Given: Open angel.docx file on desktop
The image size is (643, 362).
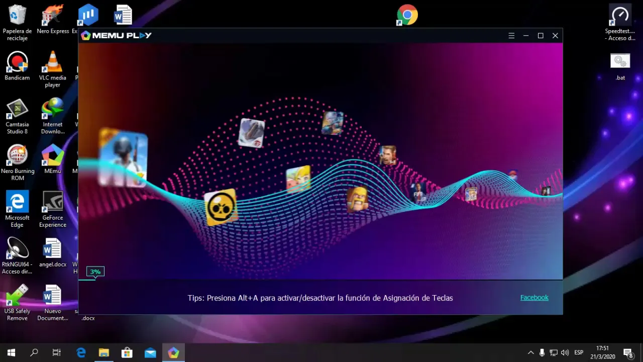Looking at the screenshot, I should [x=53, y=253].
